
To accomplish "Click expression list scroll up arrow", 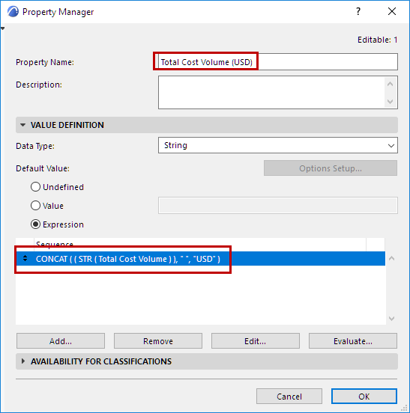I will (x=391, y=258).
